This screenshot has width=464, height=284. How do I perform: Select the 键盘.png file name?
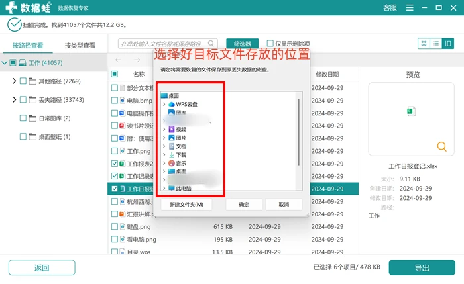139,227
